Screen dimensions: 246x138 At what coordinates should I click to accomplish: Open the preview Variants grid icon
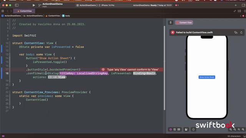(179, 130)
